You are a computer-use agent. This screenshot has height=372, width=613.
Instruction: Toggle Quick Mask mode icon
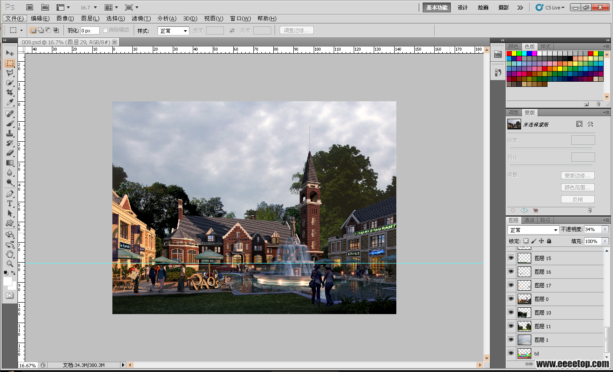click(x=10, y=295)
